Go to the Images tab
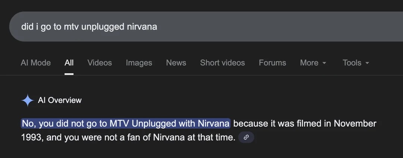The width and height of the screenshot is (403, 158). point(139,63)
